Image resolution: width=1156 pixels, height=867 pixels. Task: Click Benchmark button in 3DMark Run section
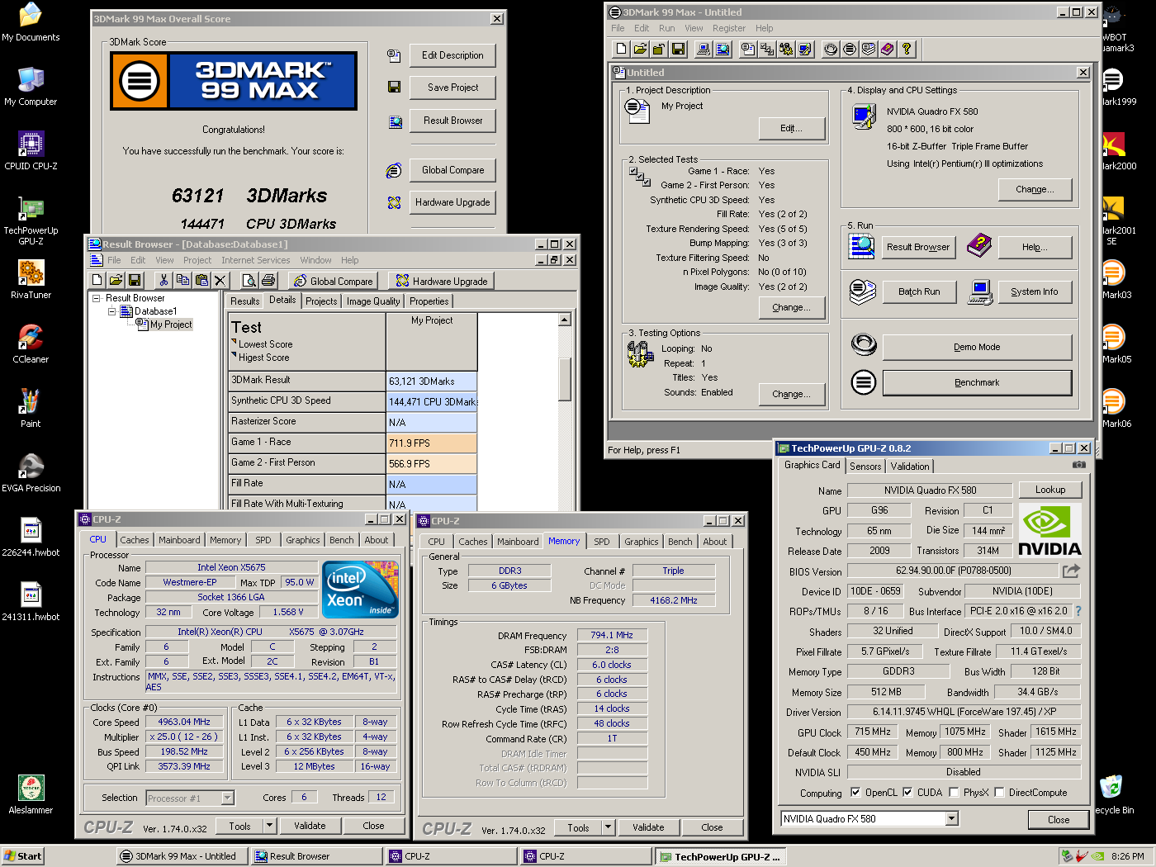point(977,383)
